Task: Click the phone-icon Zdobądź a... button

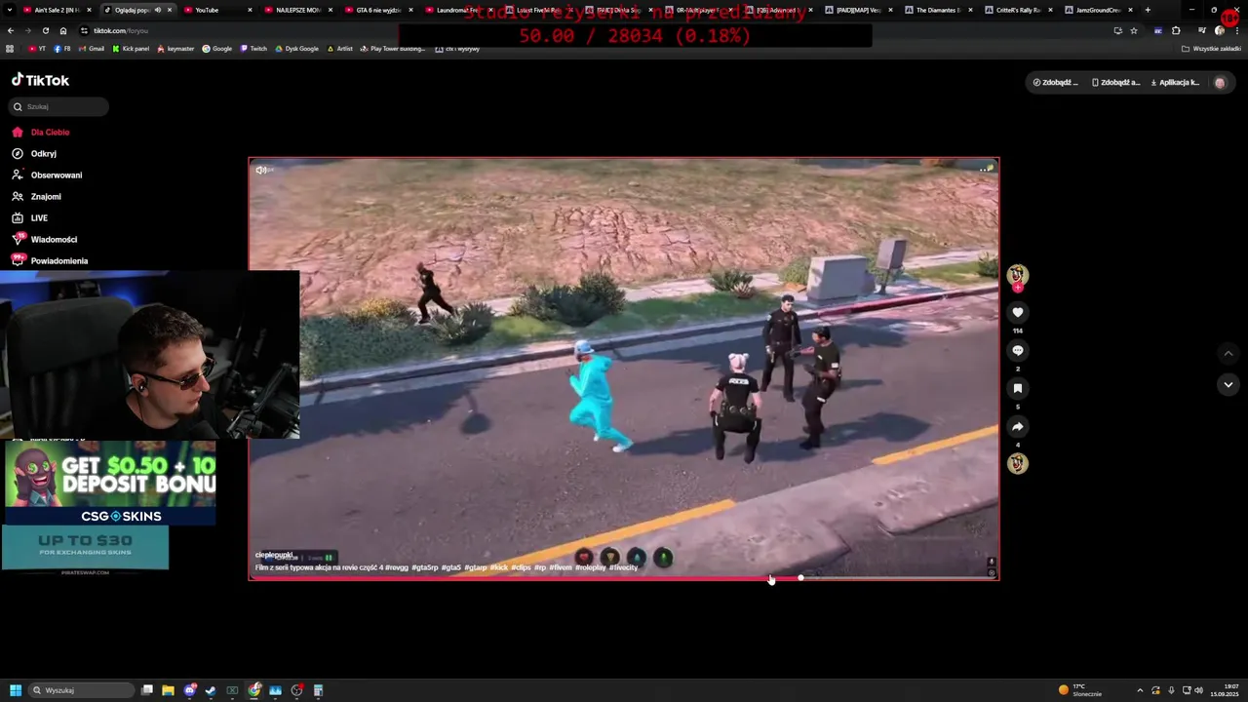Action: point(1115,82)
